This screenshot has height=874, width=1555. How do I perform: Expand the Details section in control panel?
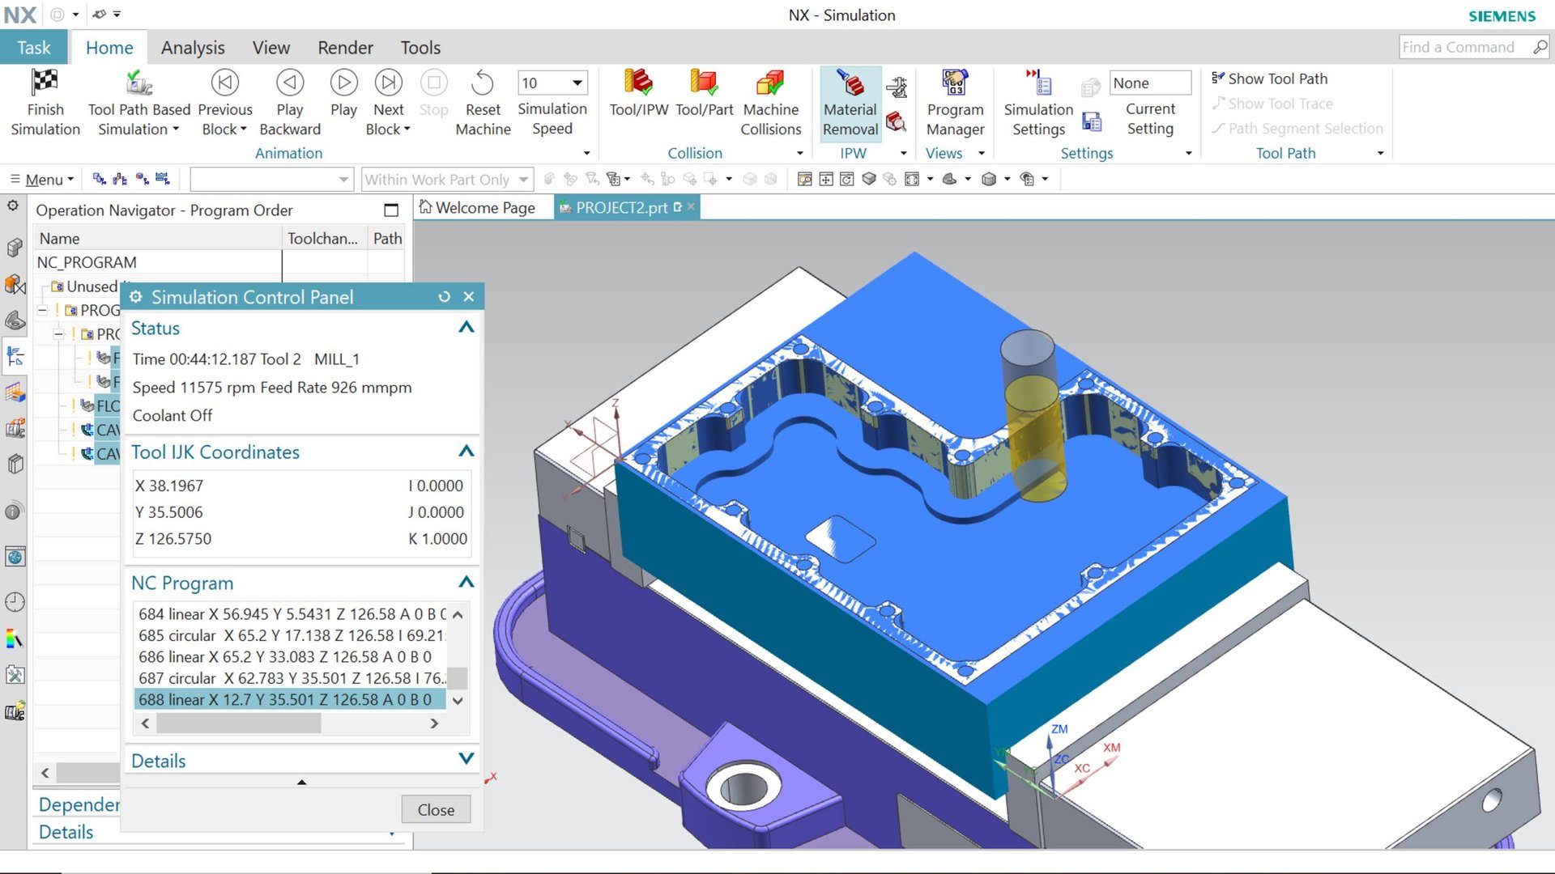pos(466,759)
